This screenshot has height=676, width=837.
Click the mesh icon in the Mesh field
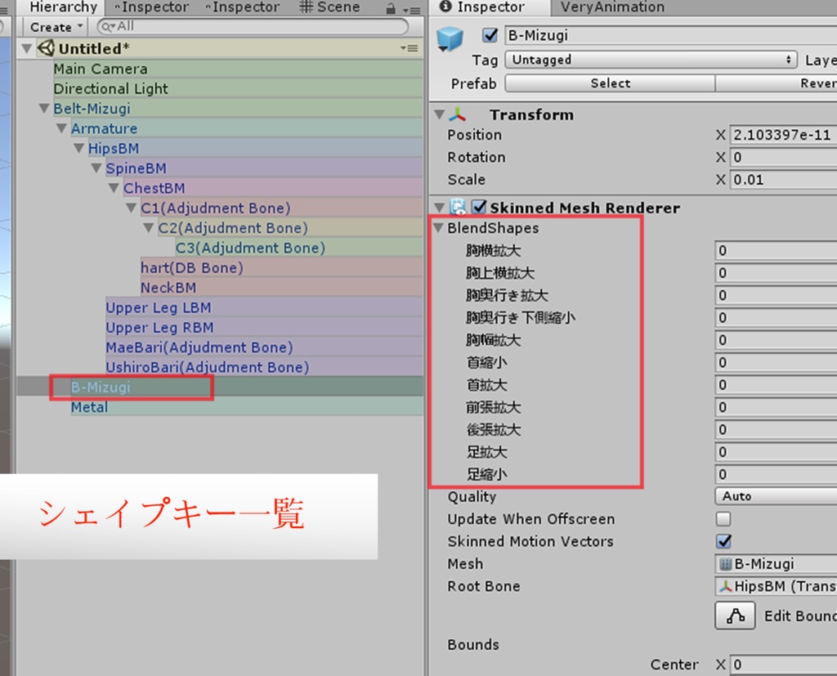tap(725, 564)
